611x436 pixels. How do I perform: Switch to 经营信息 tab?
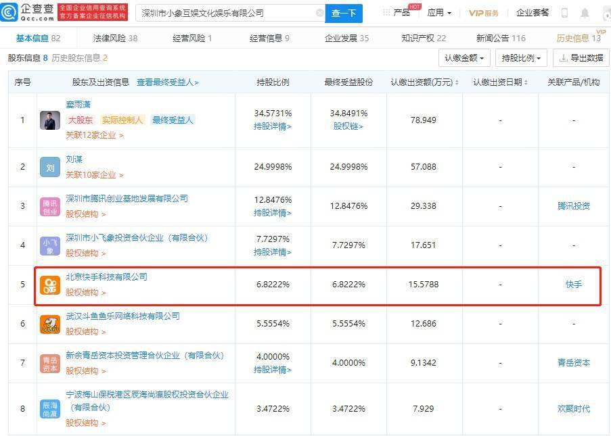click(x=270, y=38)
